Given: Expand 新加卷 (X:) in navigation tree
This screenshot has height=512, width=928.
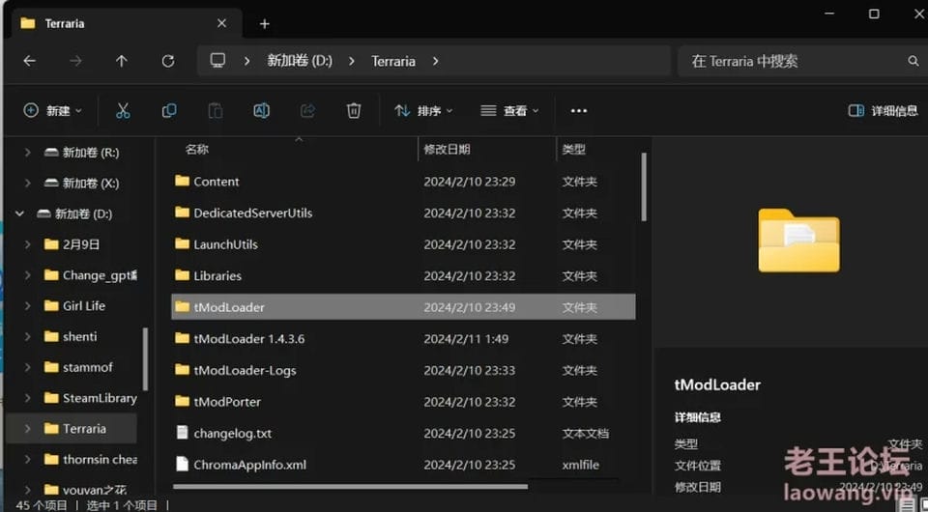Looking at the screenshot, I should pos(27,184).
